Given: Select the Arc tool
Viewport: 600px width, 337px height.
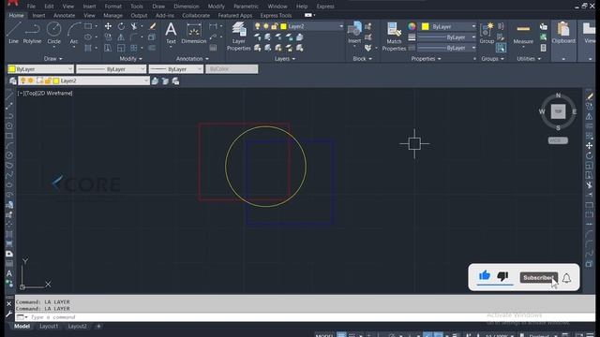Looking at the screenshot, I should pos(73,33).
